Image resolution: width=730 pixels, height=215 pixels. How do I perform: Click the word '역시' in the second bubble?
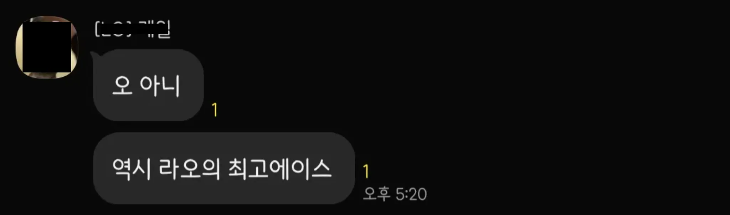click(131, 169)
